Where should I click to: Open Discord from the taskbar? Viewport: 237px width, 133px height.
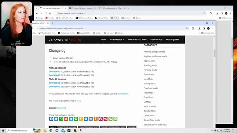coord(57,130)
